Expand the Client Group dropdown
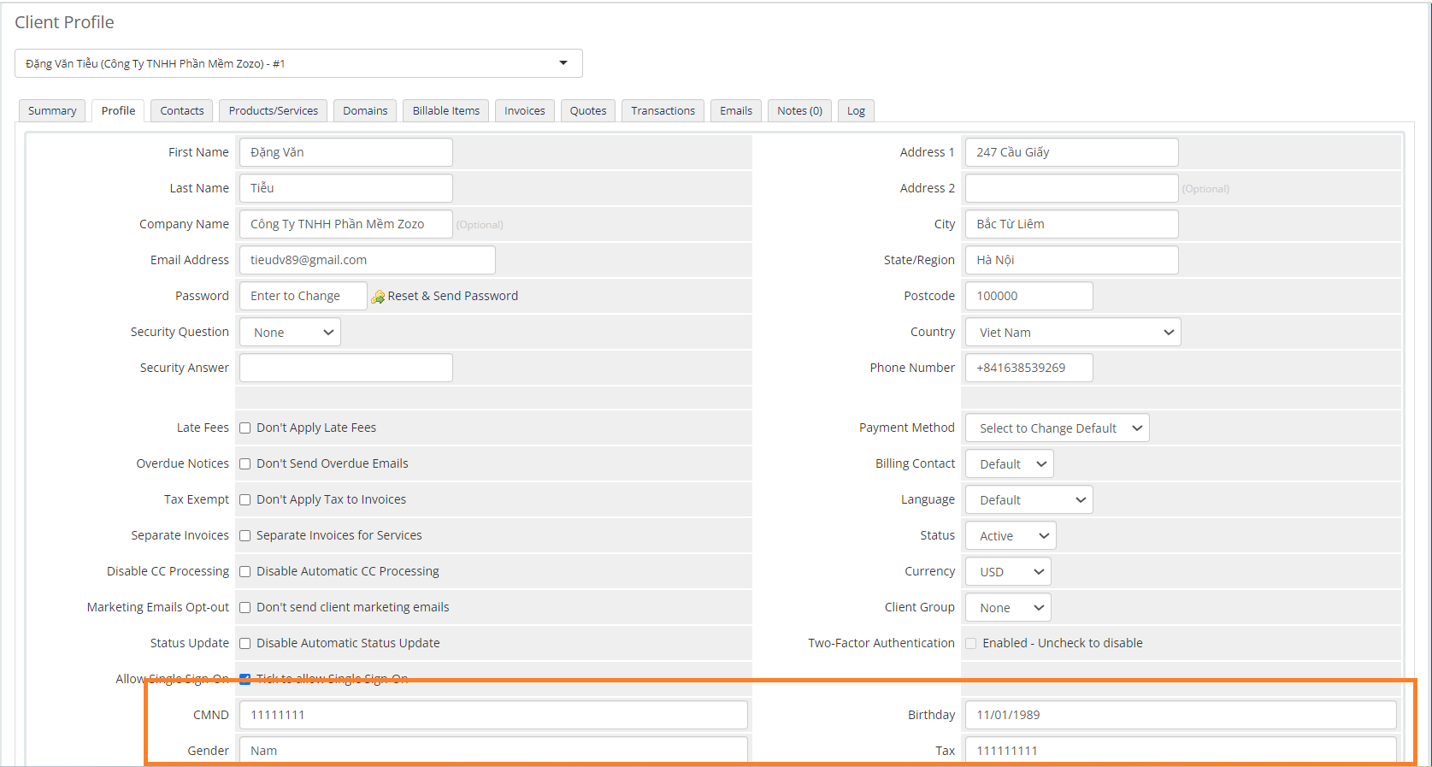The height and width of the screenshot is (767, 1432). tap(1008, 607)
